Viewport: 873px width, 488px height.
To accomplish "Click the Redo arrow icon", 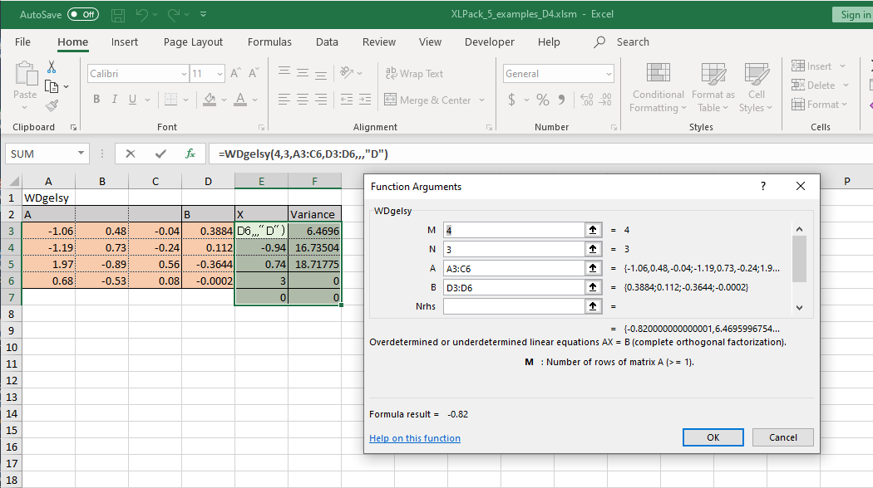I will tap(174, 15).
